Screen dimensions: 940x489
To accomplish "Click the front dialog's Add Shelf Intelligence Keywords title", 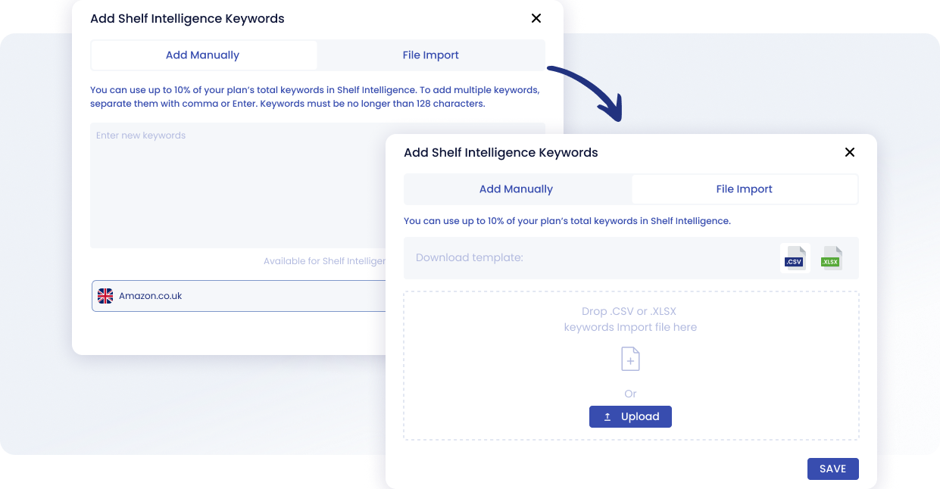I will tap(501, 153).
